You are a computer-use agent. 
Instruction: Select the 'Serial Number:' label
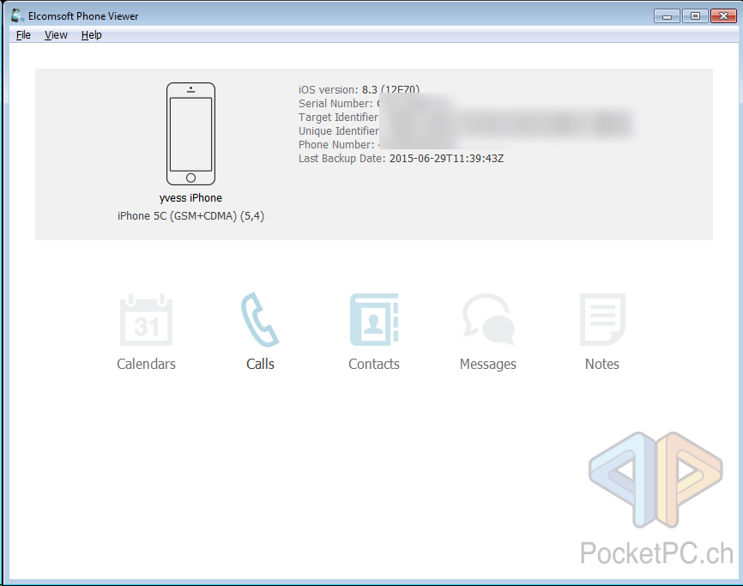[335, 103]
